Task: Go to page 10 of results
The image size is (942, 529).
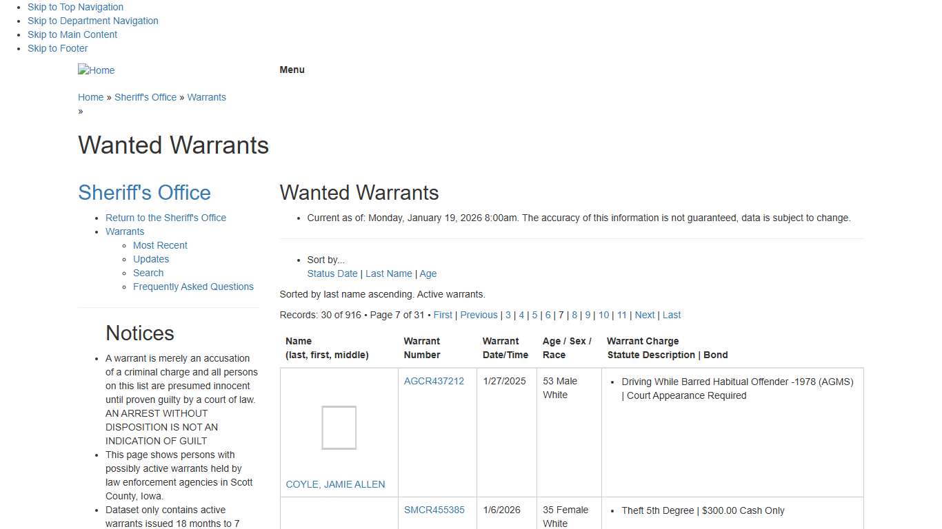Action: 603,315
